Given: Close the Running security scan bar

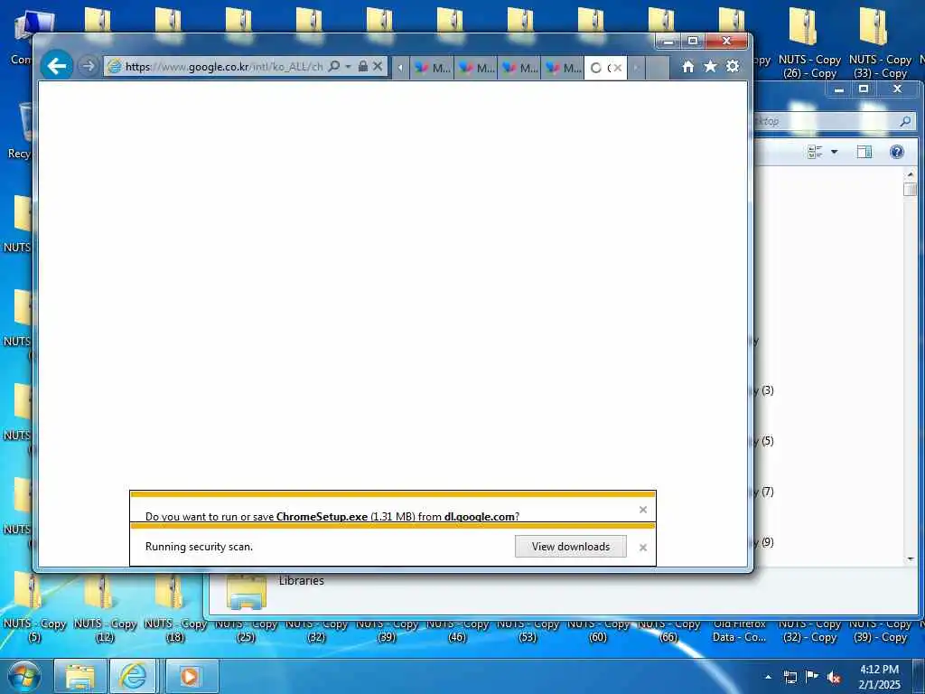Looking at the screenshot, I should point(643,548).
